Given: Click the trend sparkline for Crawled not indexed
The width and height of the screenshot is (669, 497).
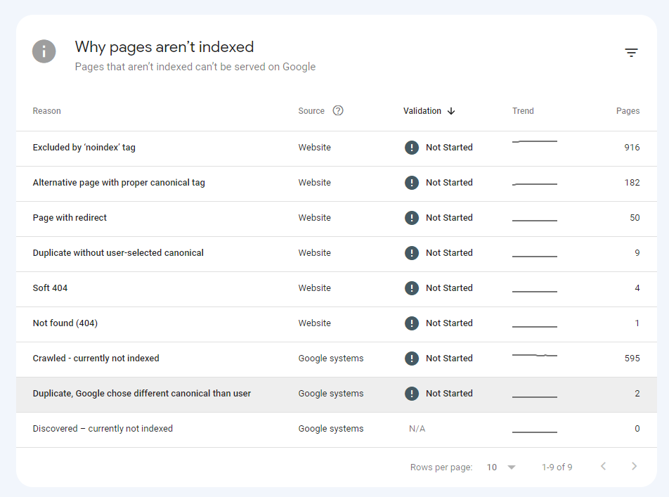Looking at the screenshot, I should [535, 355].
